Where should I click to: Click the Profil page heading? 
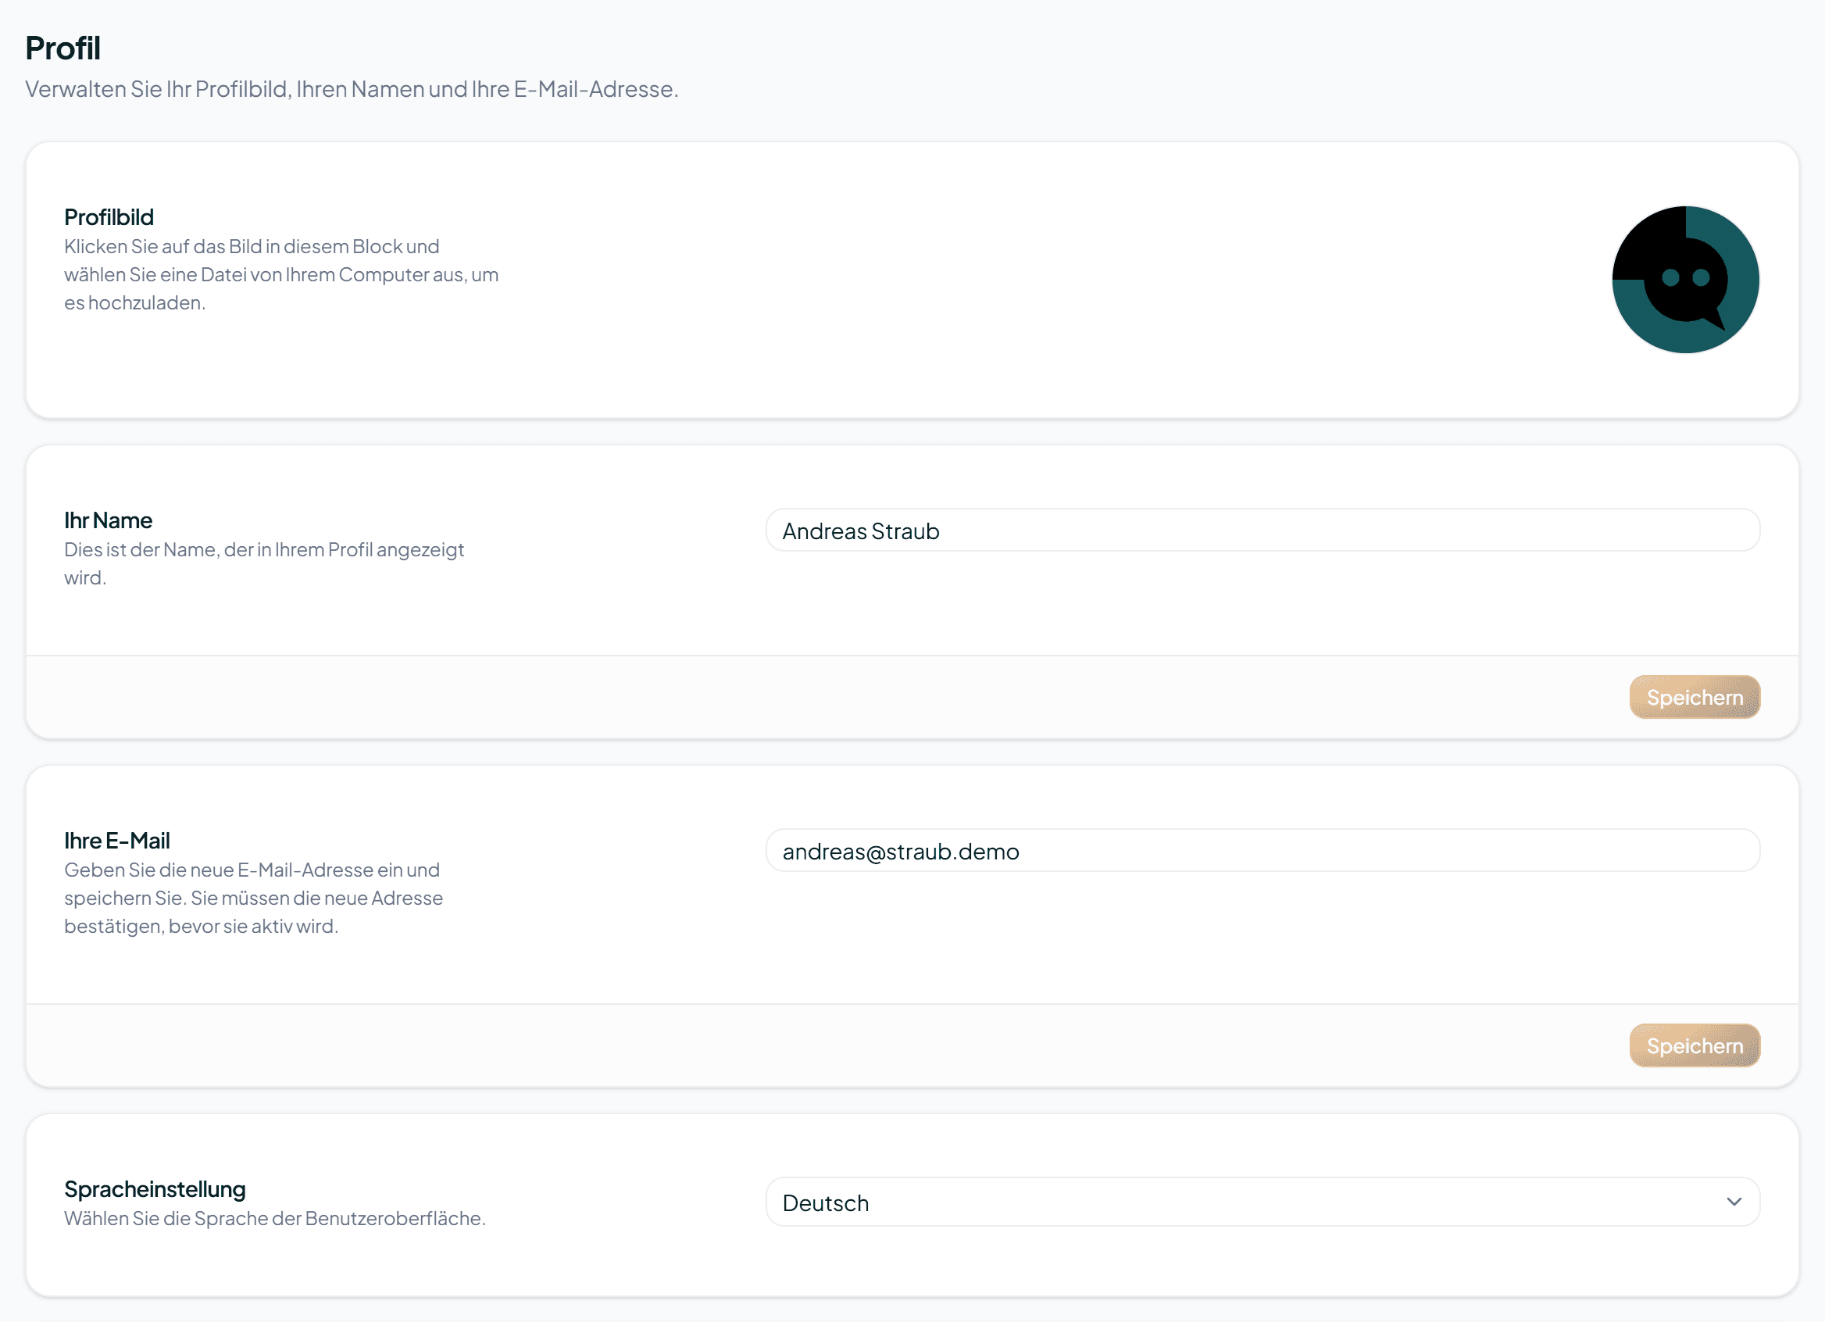(x=62, y=48)
